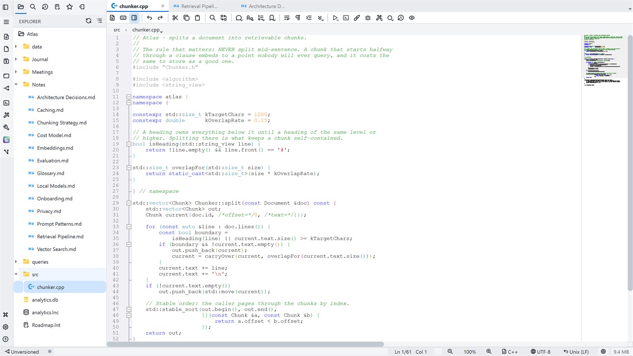Click the keyboard icon in toolbar
The height and width of the screenshot is (356, 633).
coord(123,18)
